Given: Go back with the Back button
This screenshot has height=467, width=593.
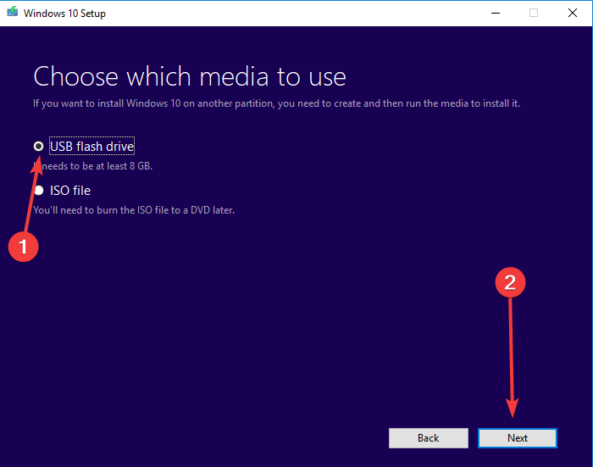Looking at the screenshot, I should click(x=428, y=438).
